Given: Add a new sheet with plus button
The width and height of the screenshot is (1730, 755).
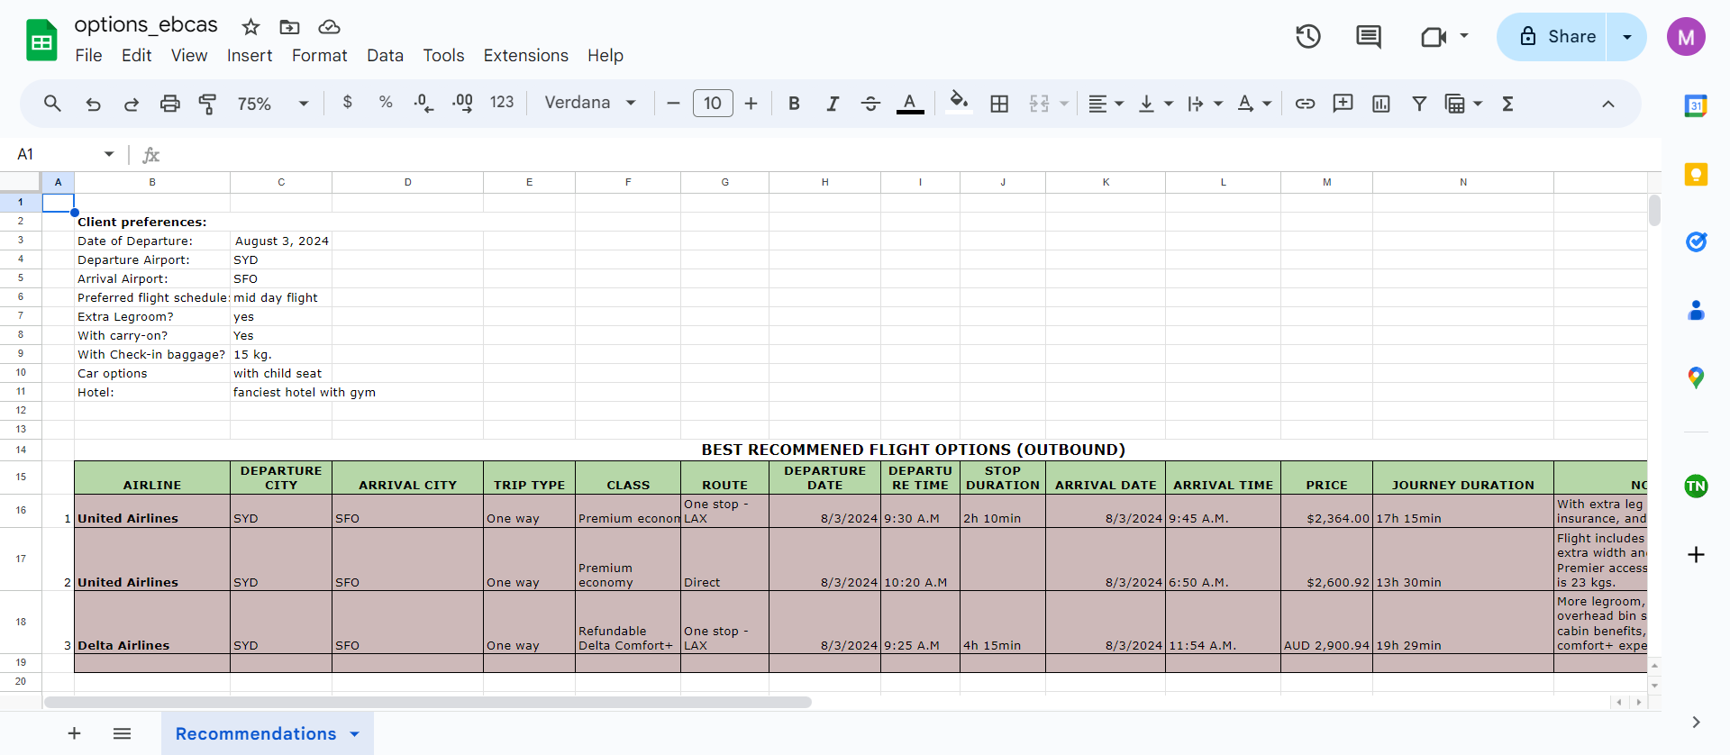Looking at the screenshot, I should [75, 733].
